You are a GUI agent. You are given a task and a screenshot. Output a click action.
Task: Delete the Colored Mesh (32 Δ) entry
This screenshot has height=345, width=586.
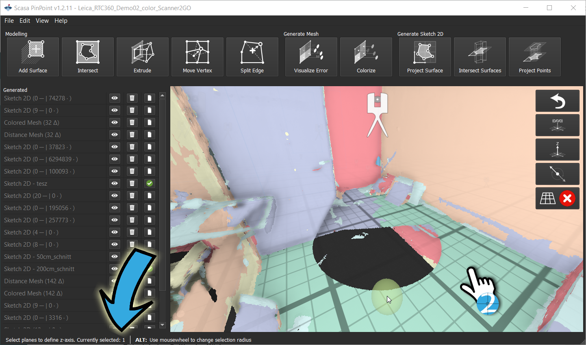point(132,122)
